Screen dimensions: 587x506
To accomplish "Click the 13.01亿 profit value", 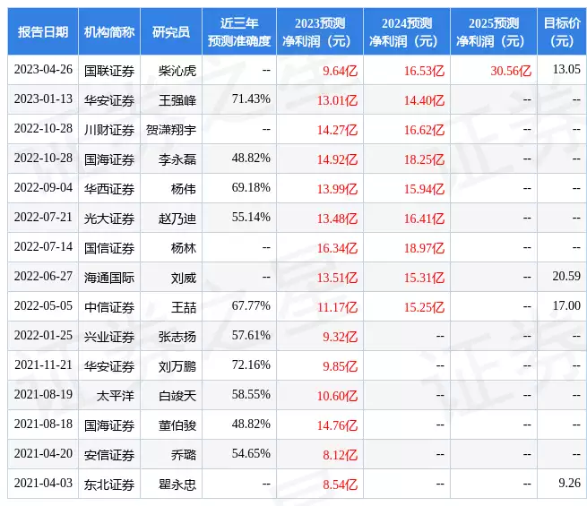I will [x=337, y=100].
